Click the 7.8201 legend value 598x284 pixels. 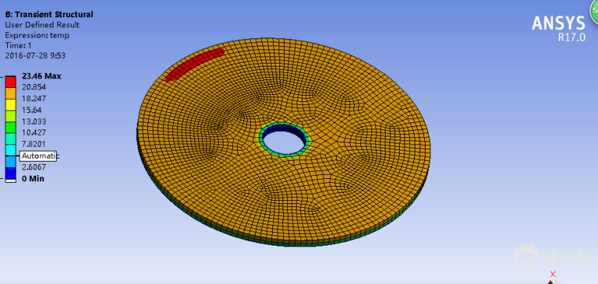coord(34,144)
